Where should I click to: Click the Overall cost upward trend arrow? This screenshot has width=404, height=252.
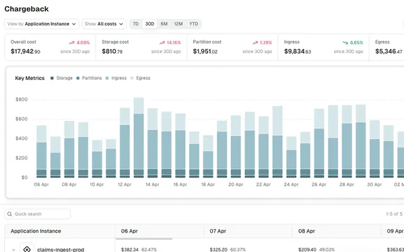pyautogui.click(x=71, y=43)
